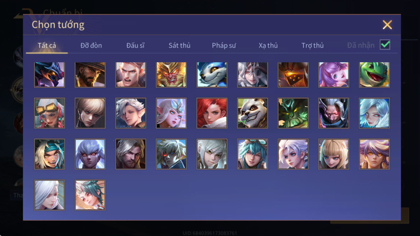The image size is (420, 236).
Task: Select the dark hooded red-eyed hero
Action: 334,113
